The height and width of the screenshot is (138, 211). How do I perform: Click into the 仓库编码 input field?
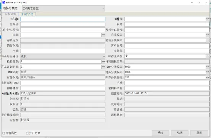pos(165,35)
